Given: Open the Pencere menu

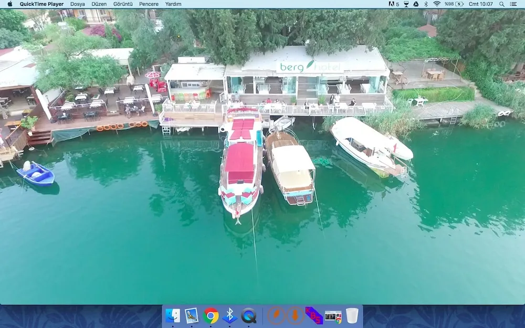Looking at the screenshot, I should pos(149,4).
